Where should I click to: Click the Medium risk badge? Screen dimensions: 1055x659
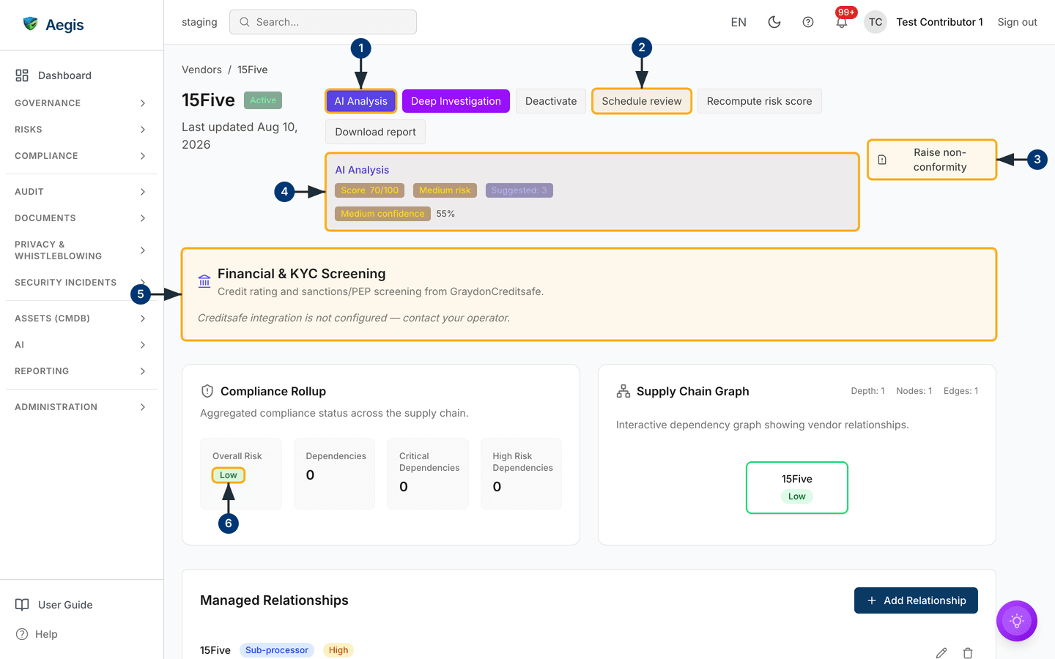(445, 190)
